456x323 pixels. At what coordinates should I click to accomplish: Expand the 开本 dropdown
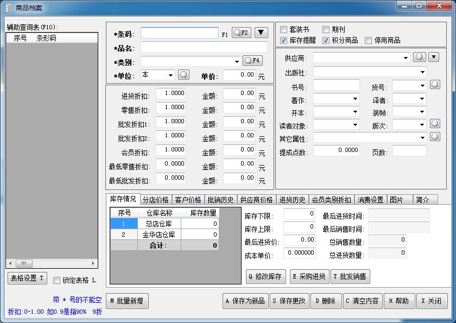click(x=355, y=112)
